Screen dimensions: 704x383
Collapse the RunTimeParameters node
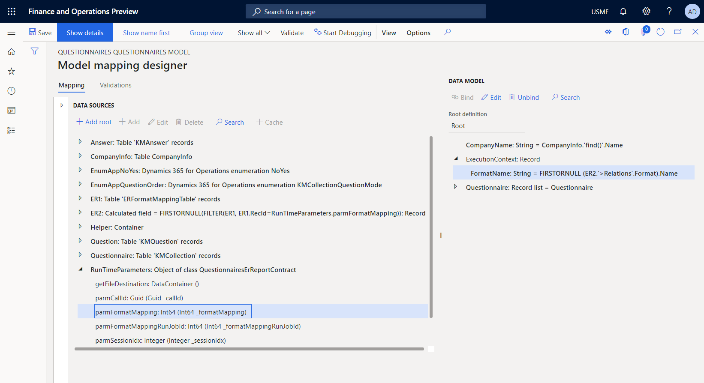coord(80,269)
